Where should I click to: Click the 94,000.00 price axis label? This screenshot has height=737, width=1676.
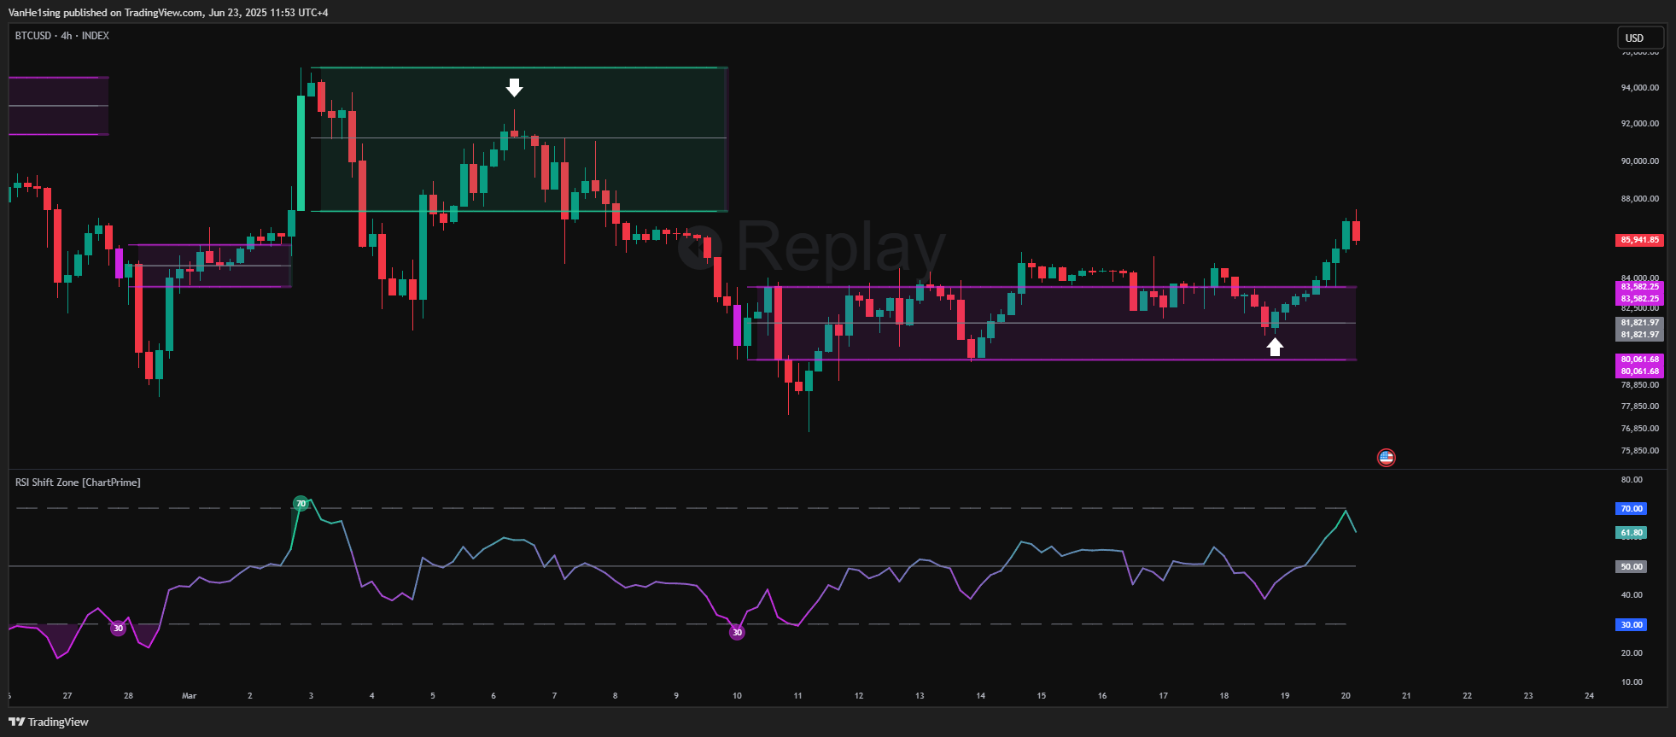click(1640, 88)
